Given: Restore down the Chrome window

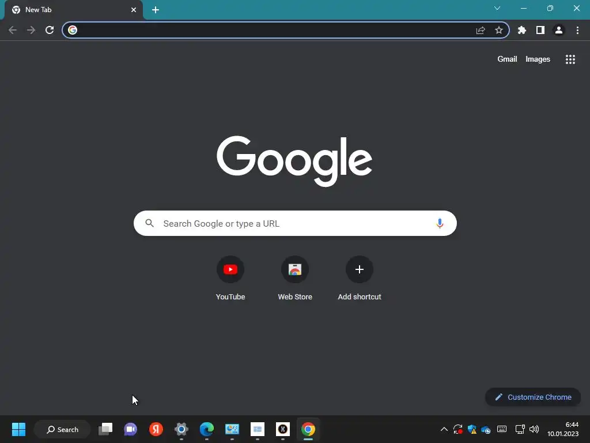Looking at the screenshot, I should click(x=550, y=8).
